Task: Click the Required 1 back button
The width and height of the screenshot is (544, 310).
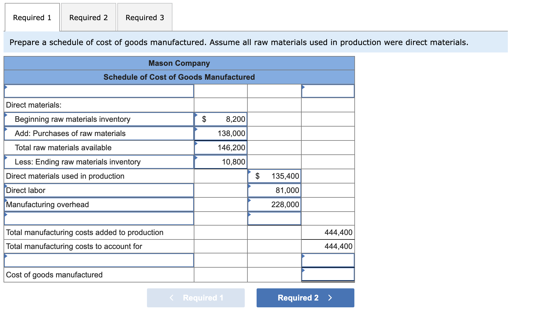Action: pos(196,298)
